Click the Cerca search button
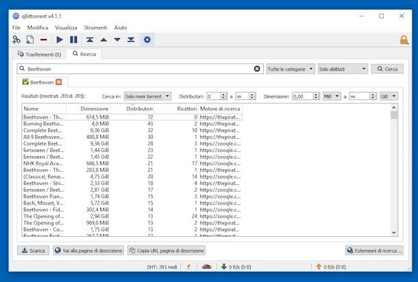The width and height of the screenshot is (418, 282). point(387,69)
